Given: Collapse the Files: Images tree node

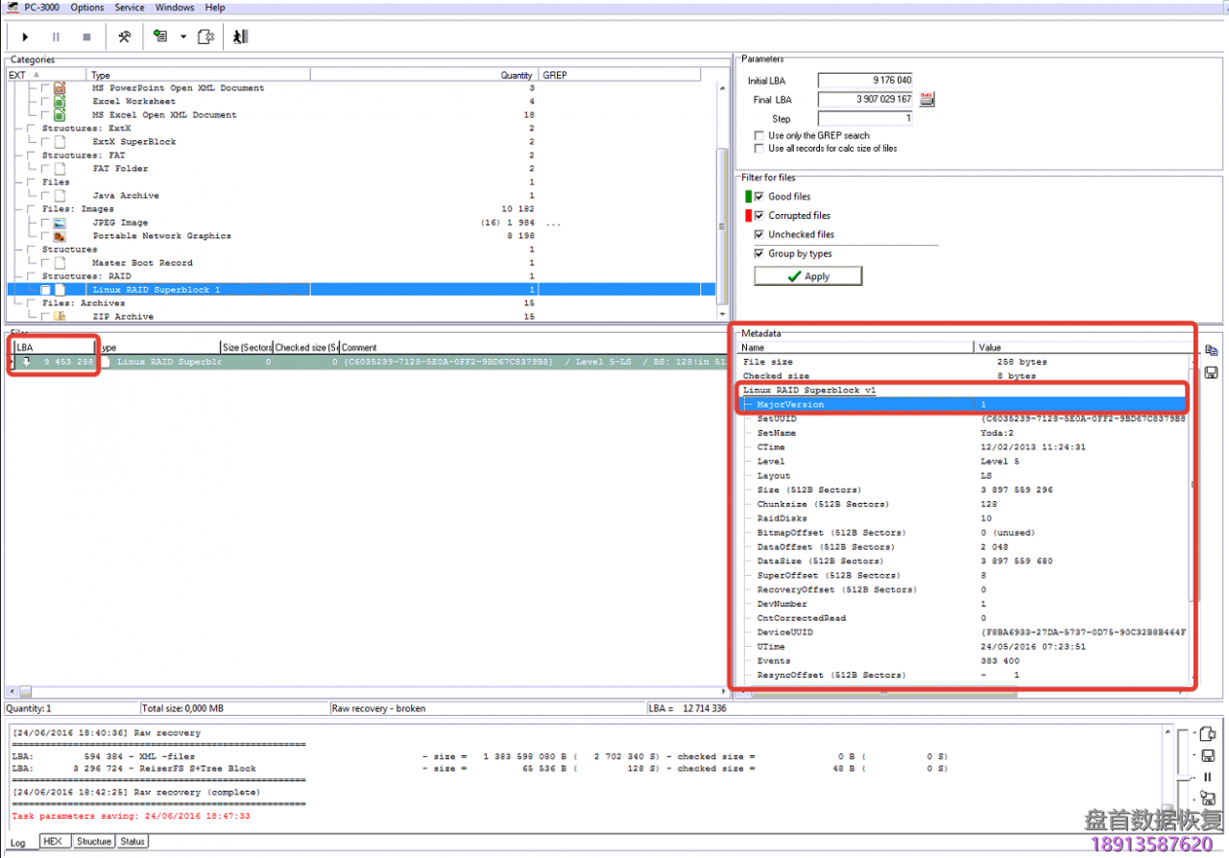Looking at the screenshot, I should pos(31,209).
